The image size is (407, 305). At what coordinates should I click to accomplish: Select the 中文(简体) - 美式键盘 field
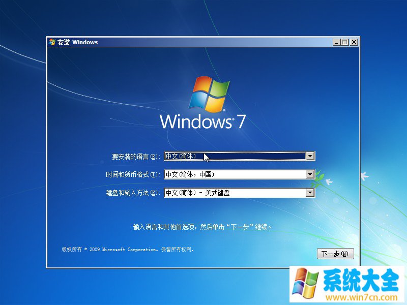(x=239, y=193)
